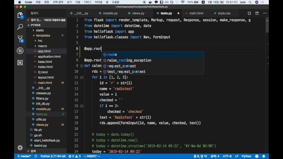Open the Extensions view in activity bar
This screenshot has height=159, width=283.
(x=20, y=63)
